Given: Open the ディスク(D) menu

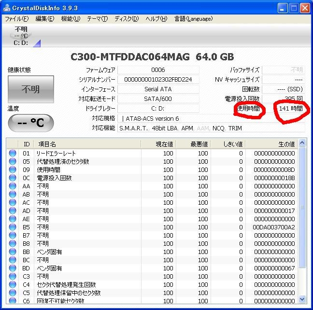Looking at the screenshot, I should (127, 19).
